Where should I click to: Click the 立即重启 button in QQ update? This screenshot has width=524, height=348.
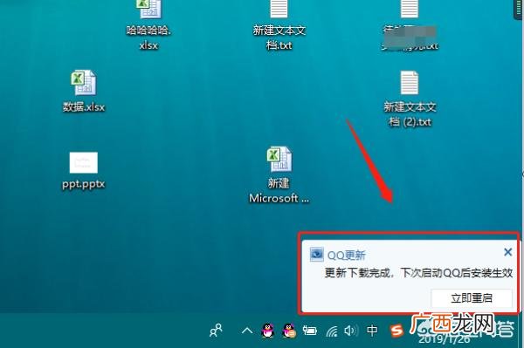click(472, 298)
